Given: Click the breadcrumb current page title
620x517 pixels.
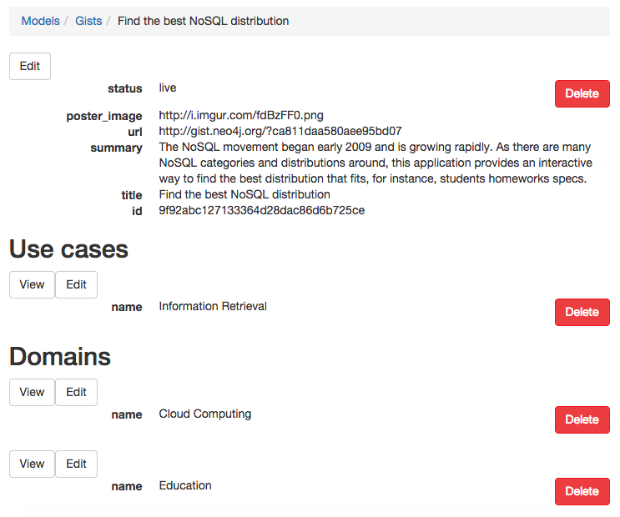Looking at the screenshot, I should 204,21.
